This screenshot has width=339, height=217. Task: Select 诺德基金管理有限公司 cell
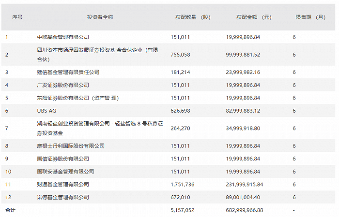[63, 197]
